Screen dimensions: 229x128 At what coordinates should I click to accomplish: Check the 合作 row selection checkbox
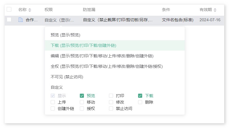(x=9, y=19)
